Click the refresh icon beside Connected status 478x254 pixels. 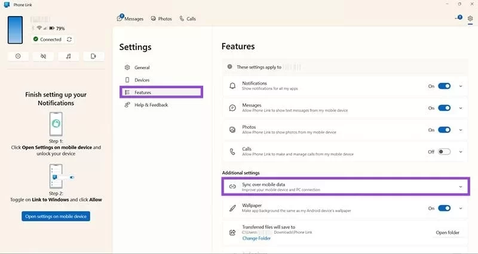pyautogui.click(x=69, y=39)
